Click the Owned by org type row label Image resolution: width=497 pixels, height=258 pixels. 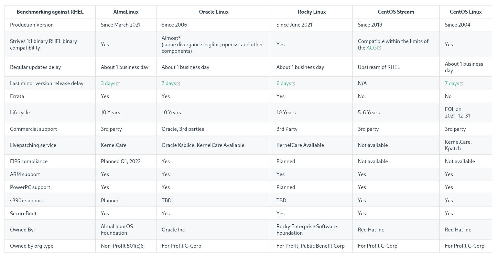pyautogui.click(x=32, y=246)
